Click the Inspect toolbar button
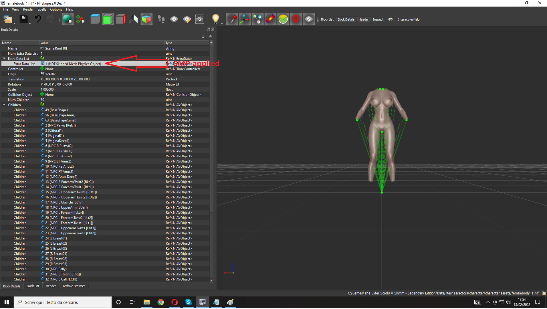The width and height of the screenshot is (547, 309). (x=378, y=19)
